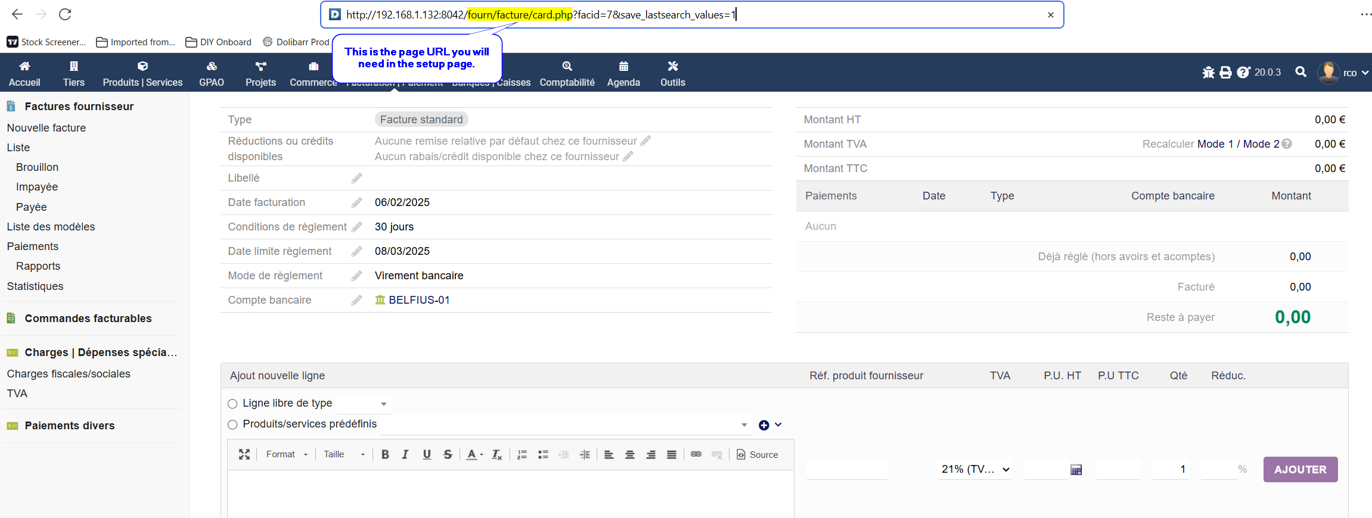Click the insert link icon

point(696,454)
